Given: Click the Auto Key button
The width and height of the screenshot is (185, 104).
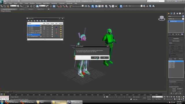Looking at the screenshot, I should (x=149, y=97).
